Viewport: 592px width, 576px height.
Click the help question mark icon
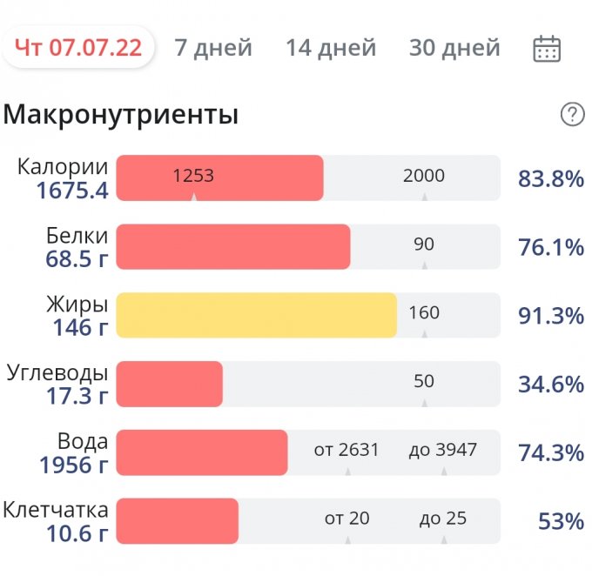tap(572, 114)
